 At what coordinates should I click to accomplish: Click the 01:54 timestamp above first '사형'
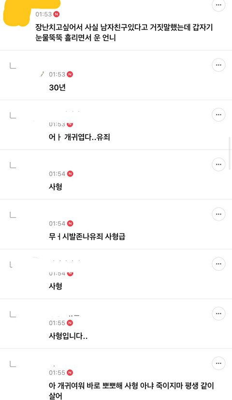(57, 174)
